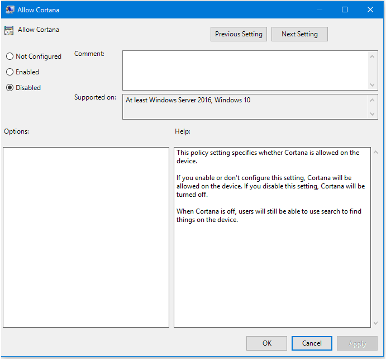The width and height of the screenshot is (386, 359).
Task: Cancel the Allow Cortana dialog
Action: coord(312,343)
